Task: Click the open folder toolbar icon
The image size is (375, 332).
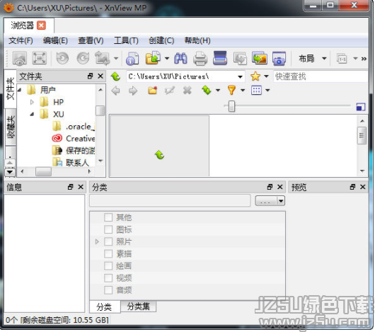Action: click(x=153, y=57)
